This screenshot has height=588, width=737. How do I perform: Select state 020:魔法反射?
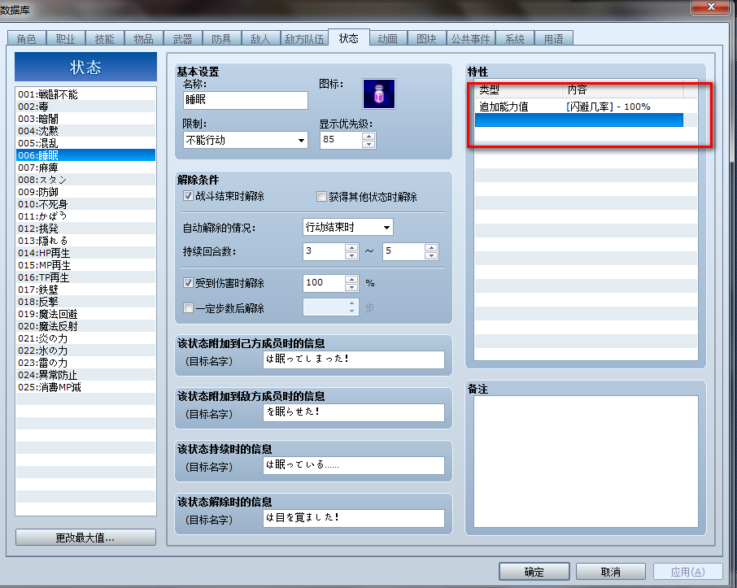[x=85, y=326]
